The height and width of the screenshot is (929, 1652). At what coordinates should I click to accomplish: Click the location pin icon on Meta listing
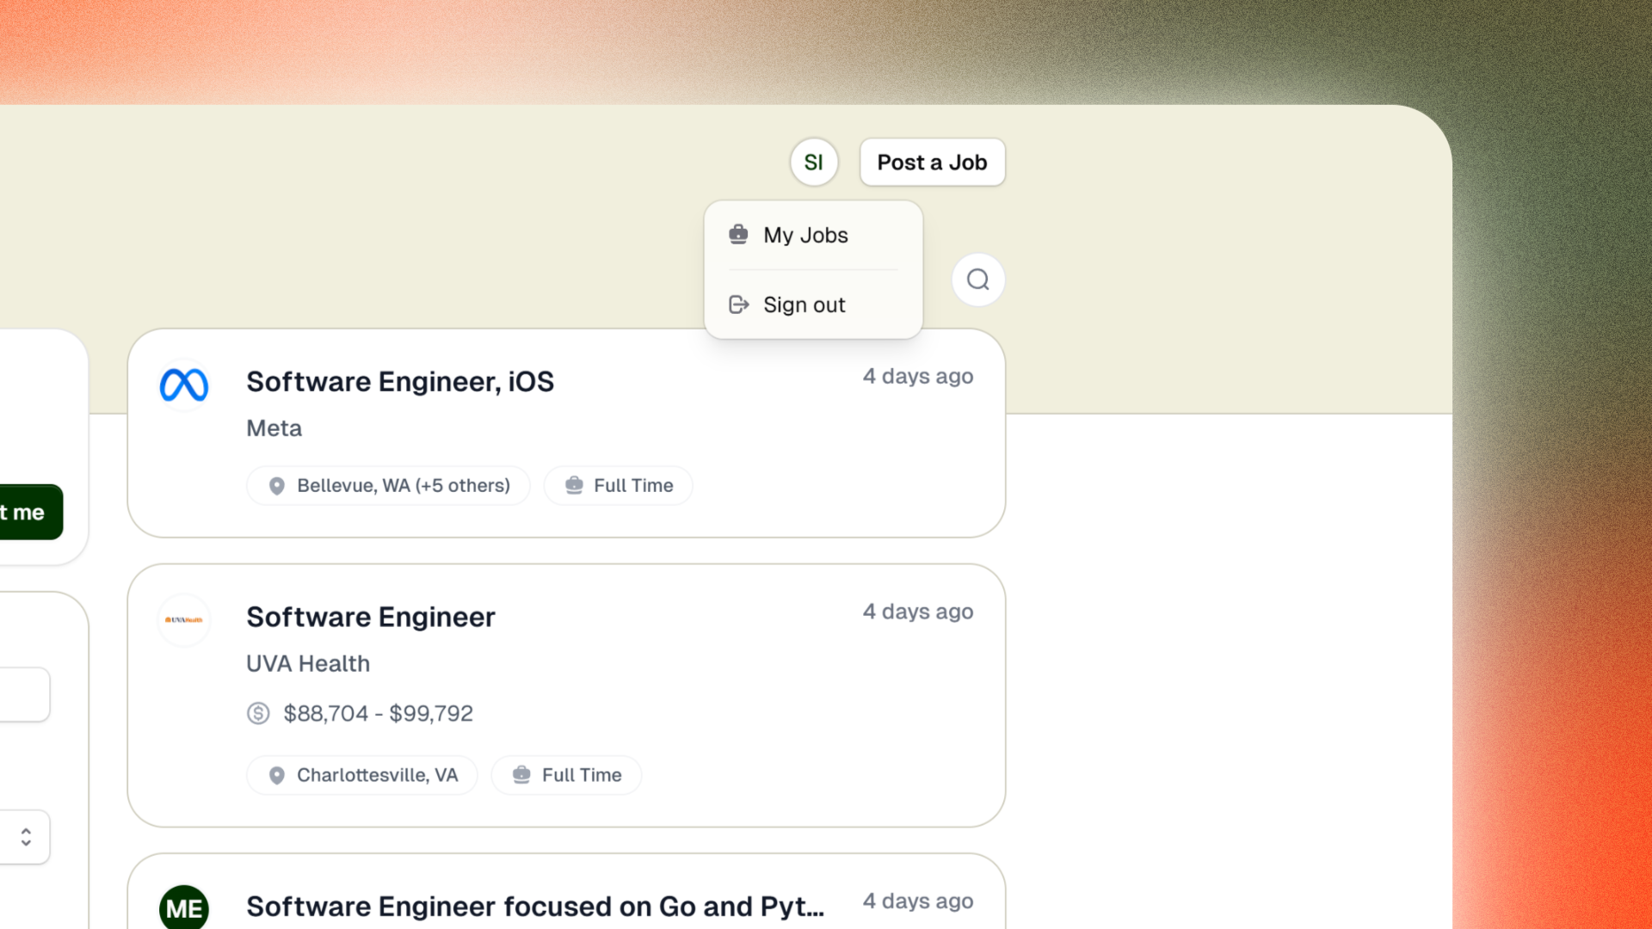point(275,485)
